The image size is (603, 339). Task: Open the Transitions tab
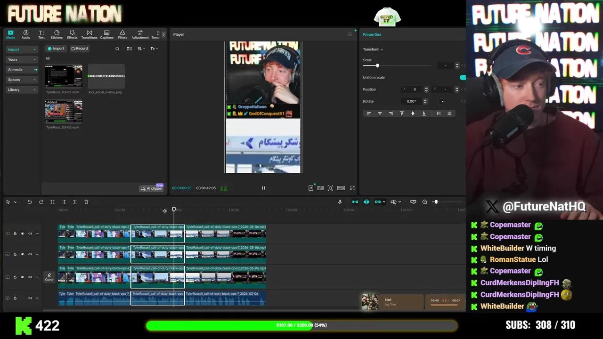(x=89, y=34)
